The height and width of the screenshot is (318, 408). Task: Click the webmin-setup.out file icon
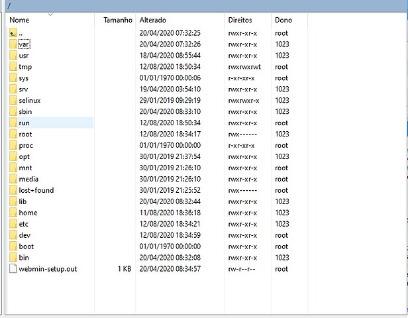(13, 269)
